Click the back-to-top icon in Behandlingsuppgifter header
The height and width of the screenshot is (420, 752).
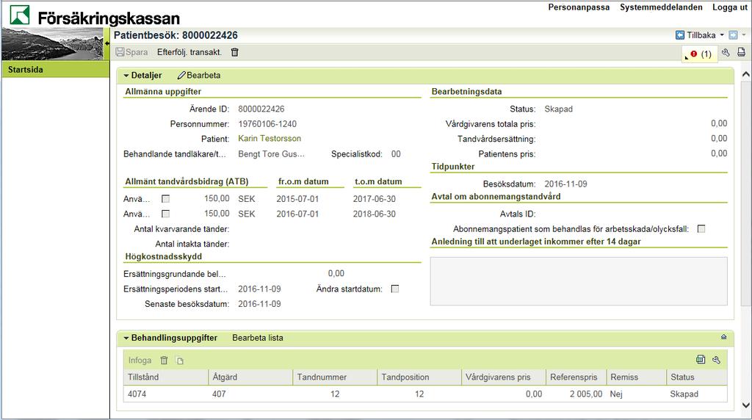tap(723, 337)
